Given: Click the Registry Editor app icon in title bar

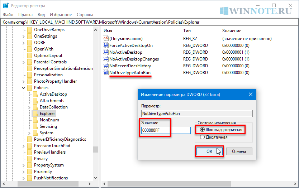Looking at the screenshot, I should point(6,6).
